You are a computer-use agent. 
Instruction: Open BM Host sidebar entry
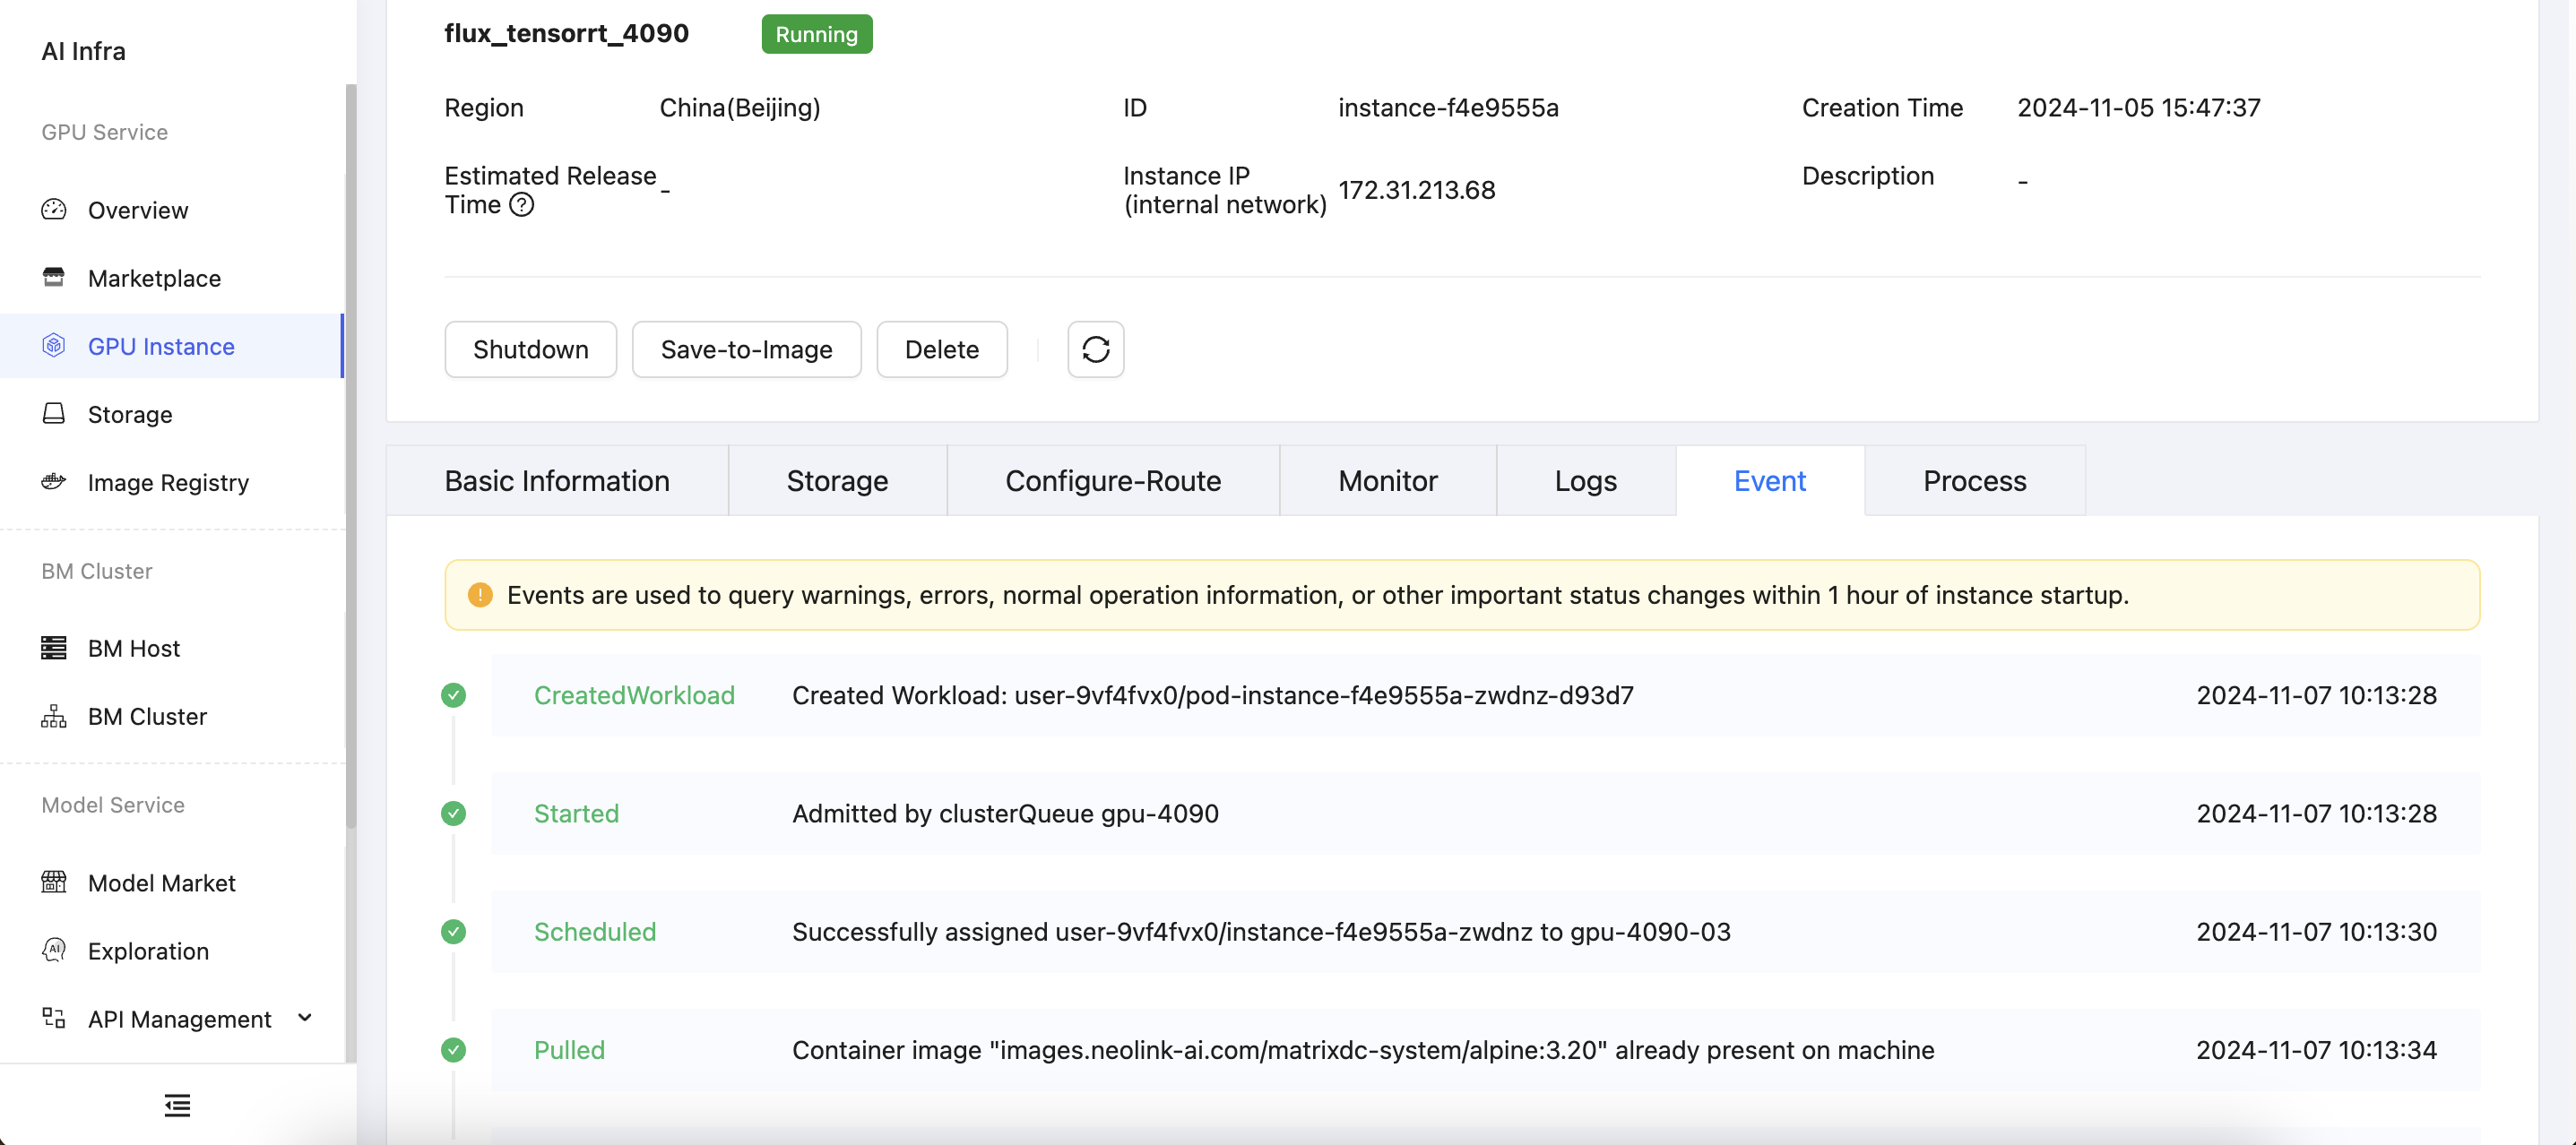pyautogui.click(x=134, y=648)
